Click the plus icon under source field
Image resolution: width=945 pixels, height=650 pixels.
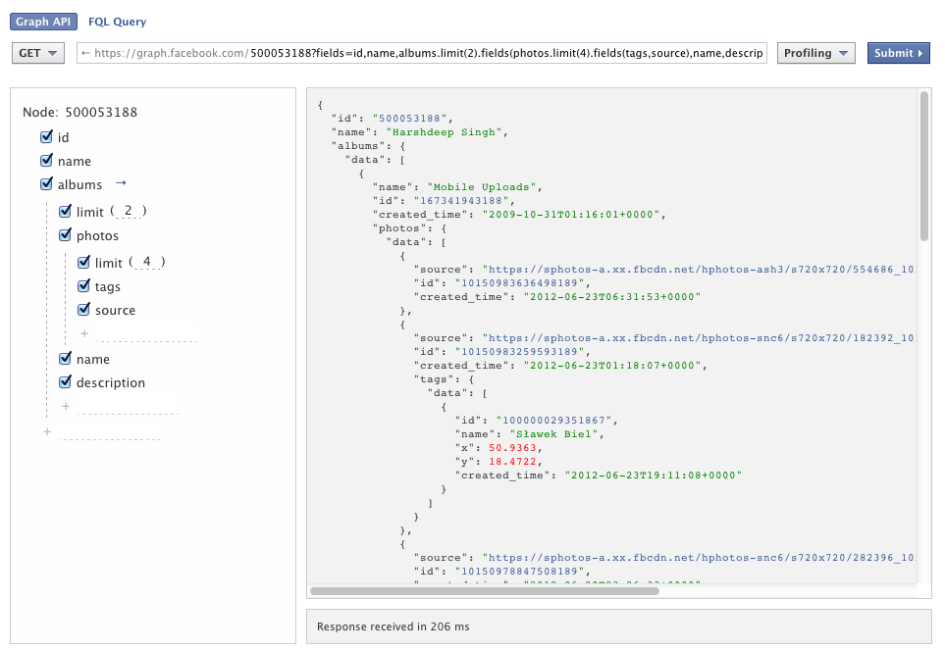coord(84,333)
